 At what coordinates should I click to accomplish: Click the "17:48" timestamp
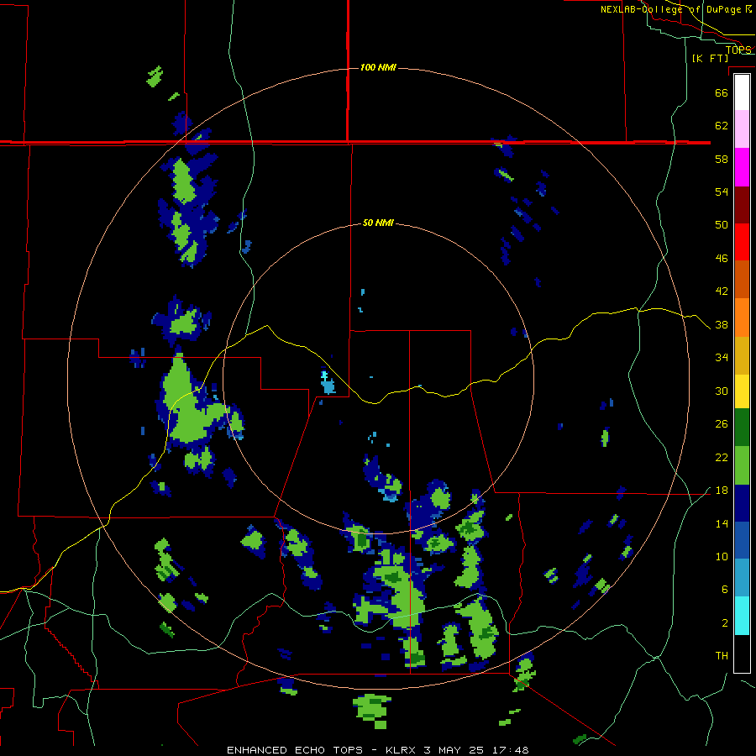(510, 750)
